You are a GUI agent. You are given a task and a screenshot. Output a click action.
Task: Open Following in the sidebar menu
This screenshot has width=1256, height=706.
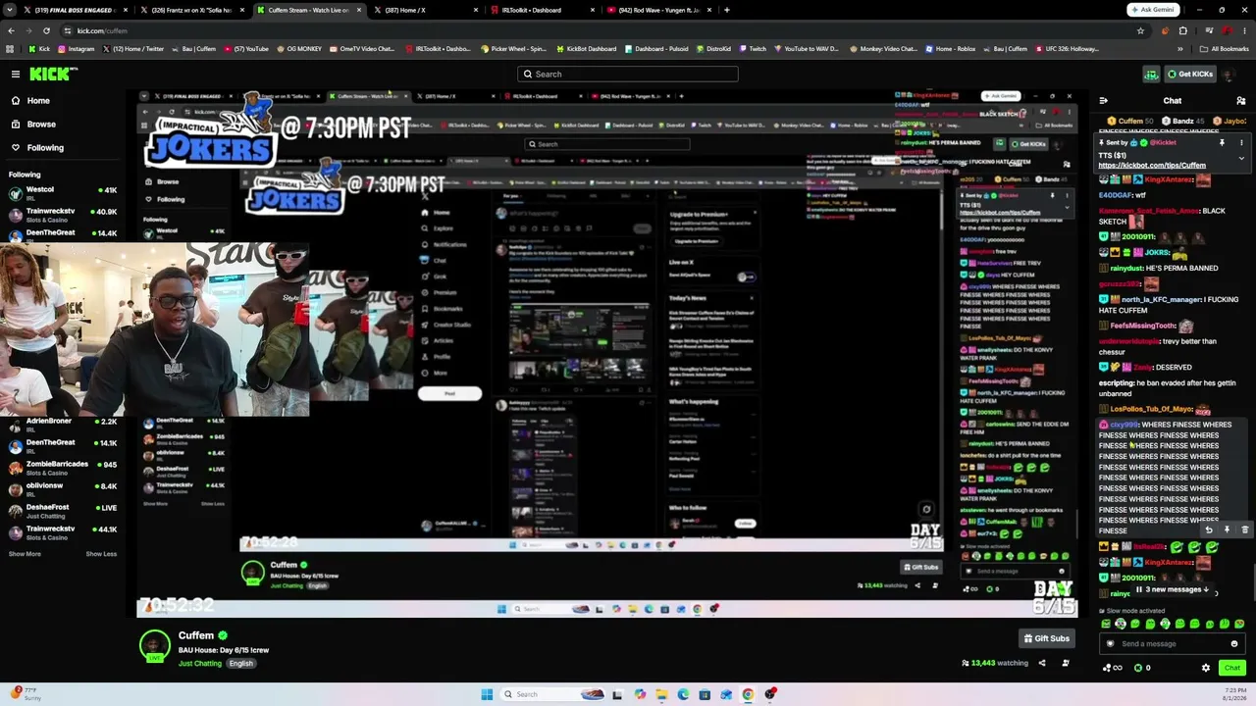point(45,148)
